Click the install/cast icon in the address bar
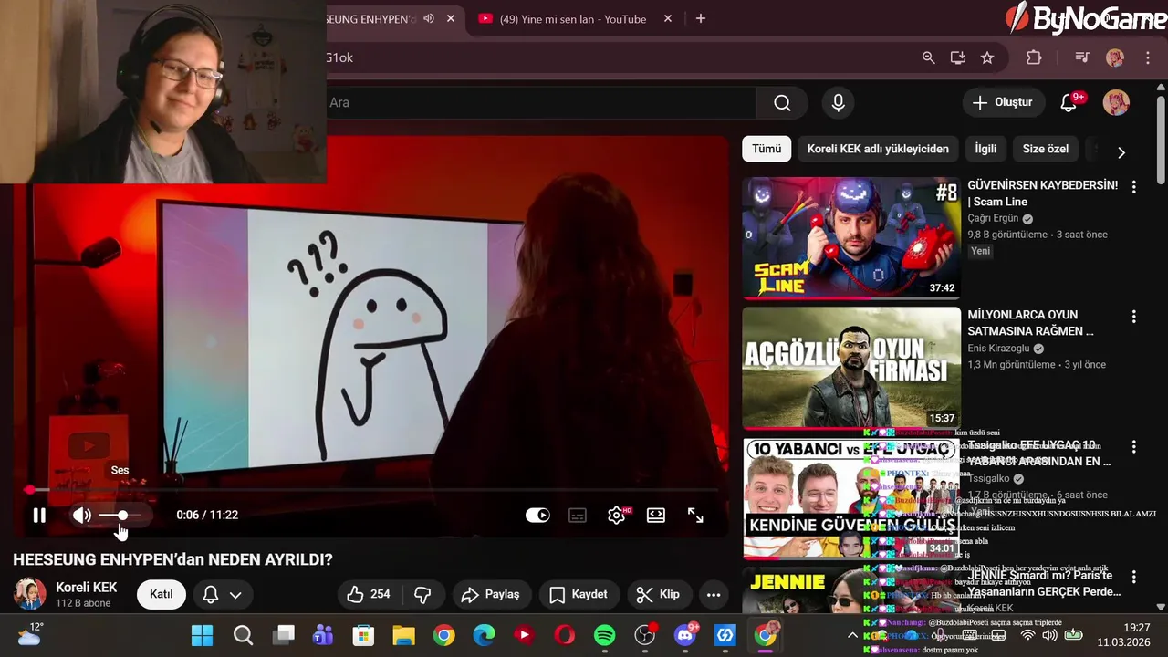 click(957, 57)
